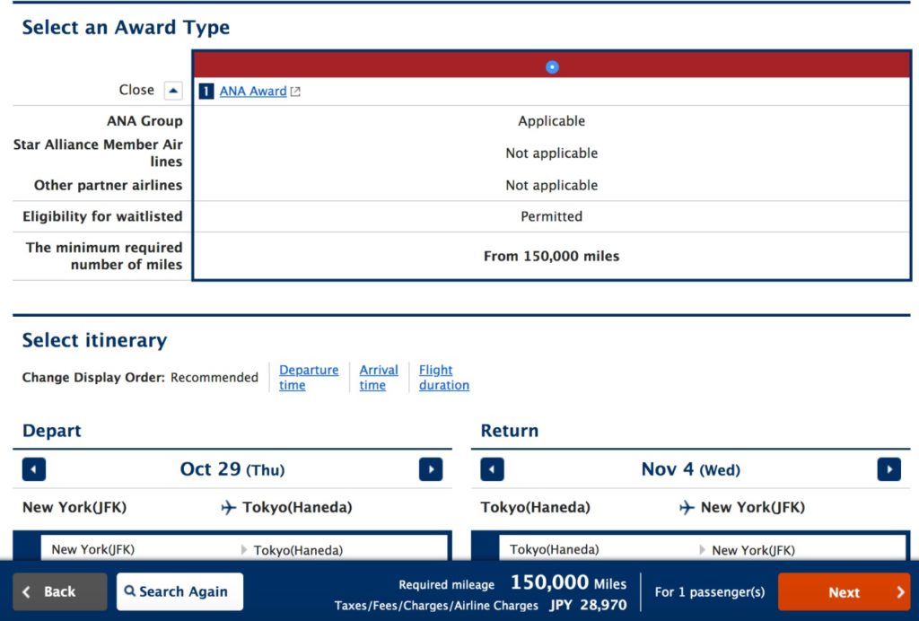Click the 'For 1 passenger(s)' text
919x621 pixels.
click(710, 591)
